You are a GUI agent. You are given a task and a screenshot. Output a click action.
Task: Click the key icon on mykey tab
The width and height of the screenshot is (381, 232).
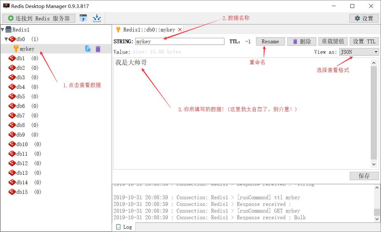click(x=118, y=30)
